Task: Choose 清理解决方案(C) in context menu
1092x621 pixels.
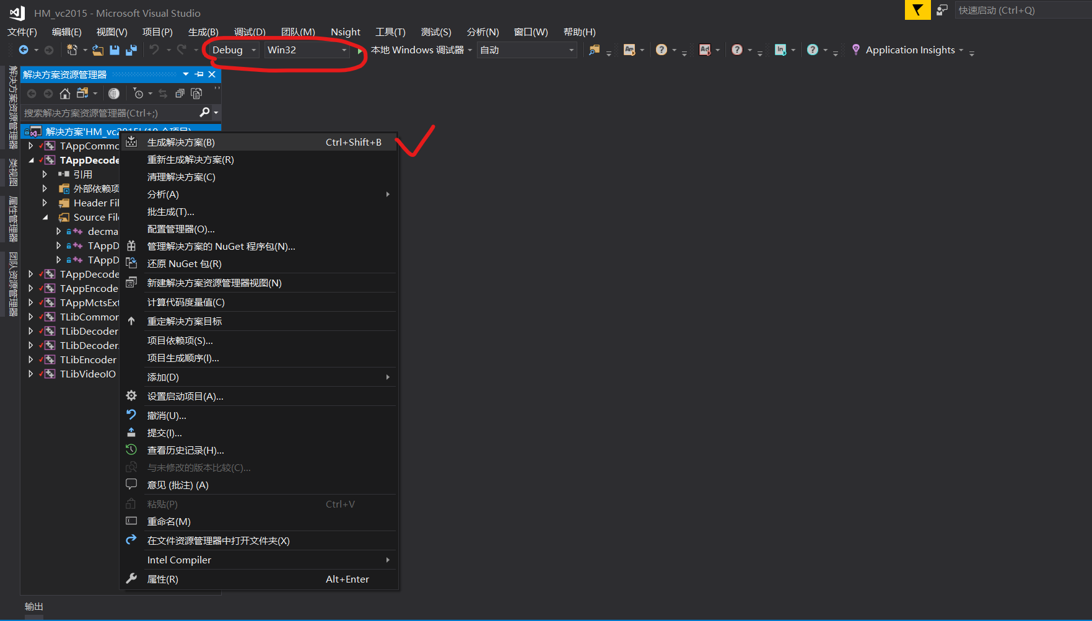Action: point(258,177)
